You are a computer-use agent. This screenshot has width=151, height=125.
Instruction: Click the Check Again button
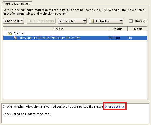[x=14, y=21]
